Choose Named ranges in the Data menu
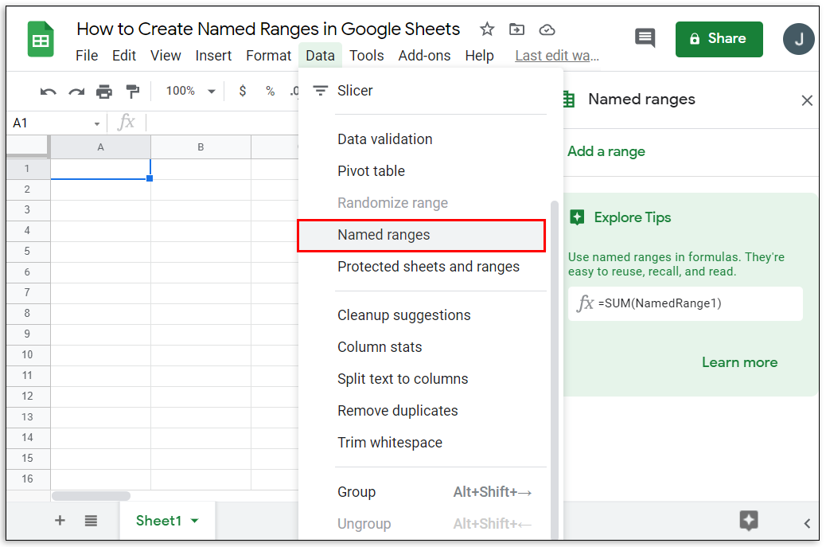 [422, 235]
